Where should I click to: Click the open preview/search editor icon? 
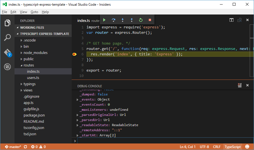click(239, 20)
